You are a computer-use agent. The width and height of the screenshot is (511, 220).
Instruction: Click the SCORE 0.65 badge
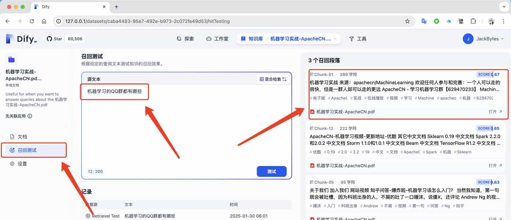488,128
